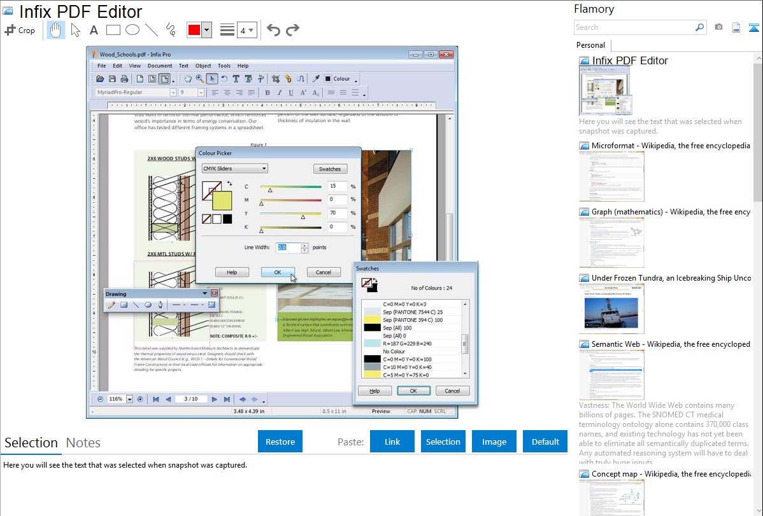Toggle Underline formatting in Infix toolbar

click(x=291, y=92)
